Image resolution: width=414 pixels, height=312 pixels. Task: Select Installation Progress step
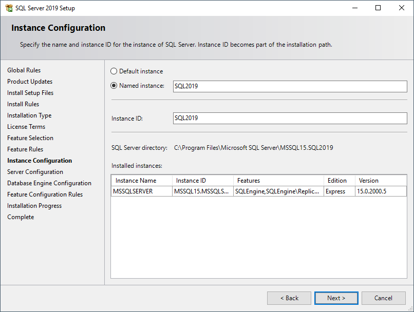click(34, 206)
